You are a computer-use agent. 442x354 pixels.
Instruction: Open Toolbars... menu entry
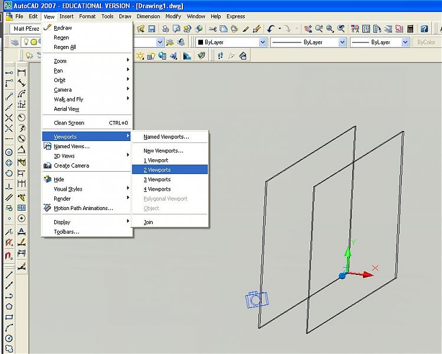coord(87,232)
